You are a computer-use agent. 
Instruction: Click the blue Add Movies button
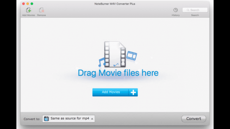point(115,92)
